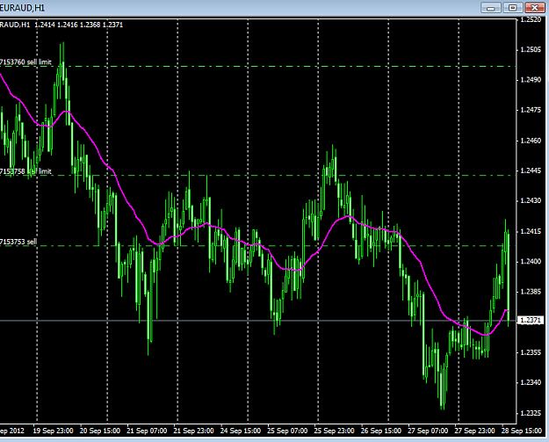Click the 1.2460 price scale label
The image size is (549, 442).
pos(531,141)
